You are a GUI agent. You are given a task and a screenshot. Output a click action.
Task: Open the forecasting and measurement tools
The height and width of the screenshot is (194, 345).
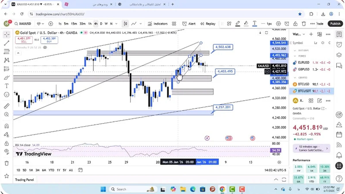[x=7, y=69]
